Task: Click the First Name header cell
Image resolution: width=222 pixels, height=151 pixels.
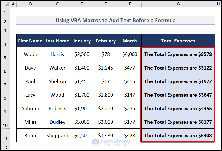Action: coord(30,41)
